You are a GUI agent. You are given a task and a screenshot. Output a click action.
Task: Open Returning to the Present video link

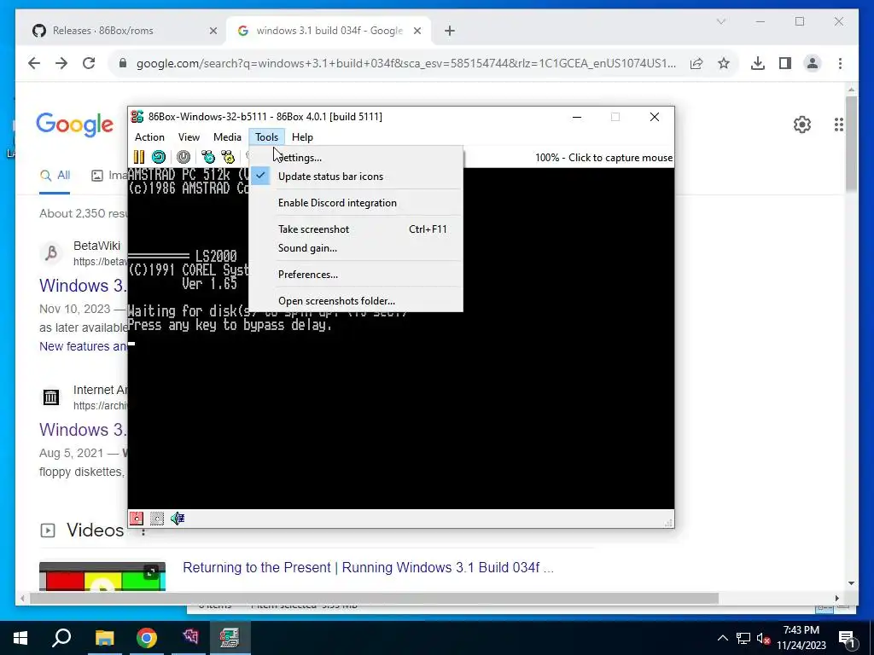click(x=368, y=567)
